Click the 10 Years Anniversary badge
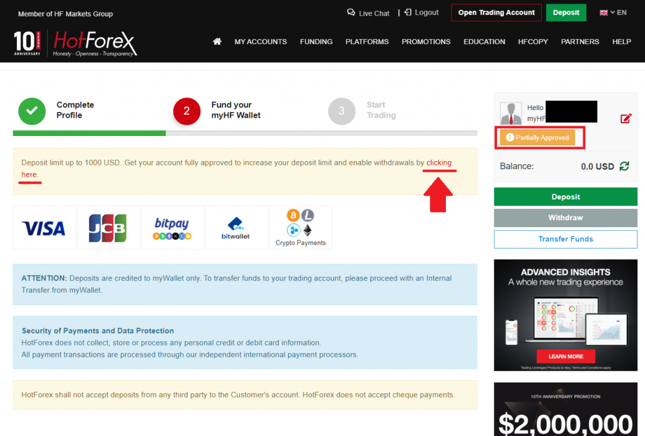 [27, 43]
